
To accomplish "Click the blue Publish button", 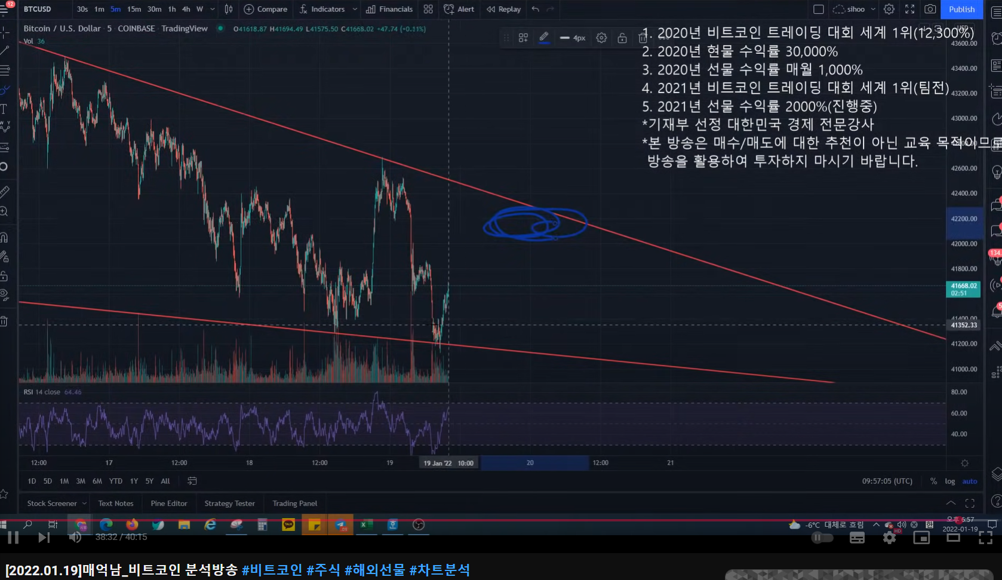I will point(961,9).
